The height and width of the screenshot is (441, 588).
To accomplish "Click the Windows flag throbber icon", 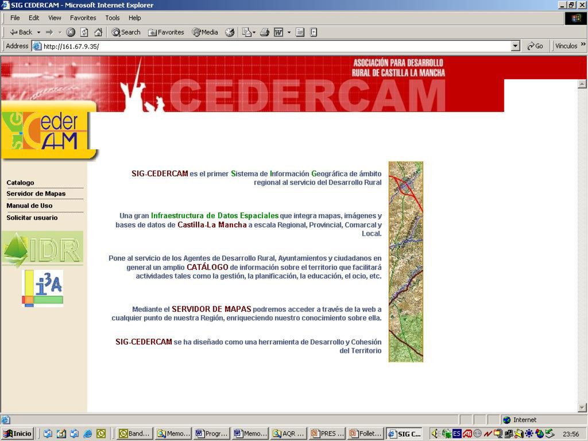I will [x=575, y=18].
